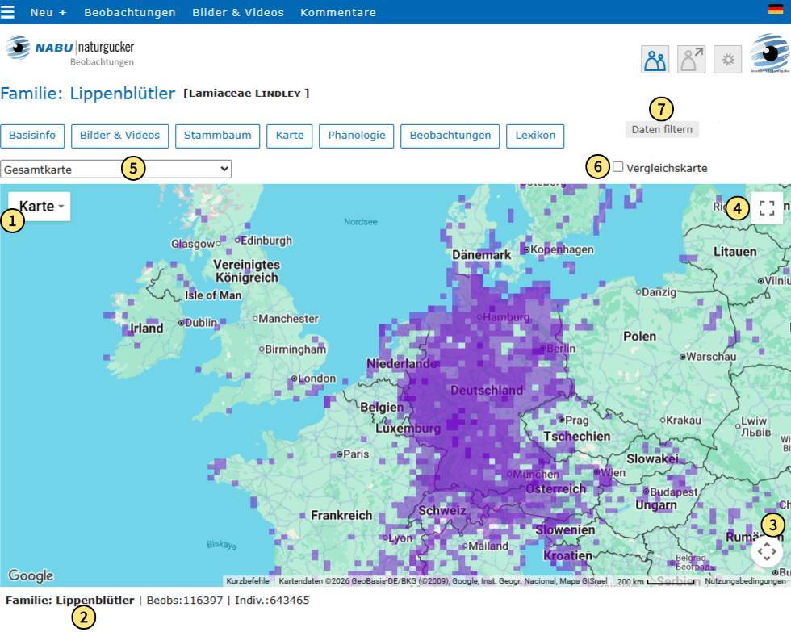
Task: Click the Lamiaceae Lindley scientific name
Action: tap(246, 94)
